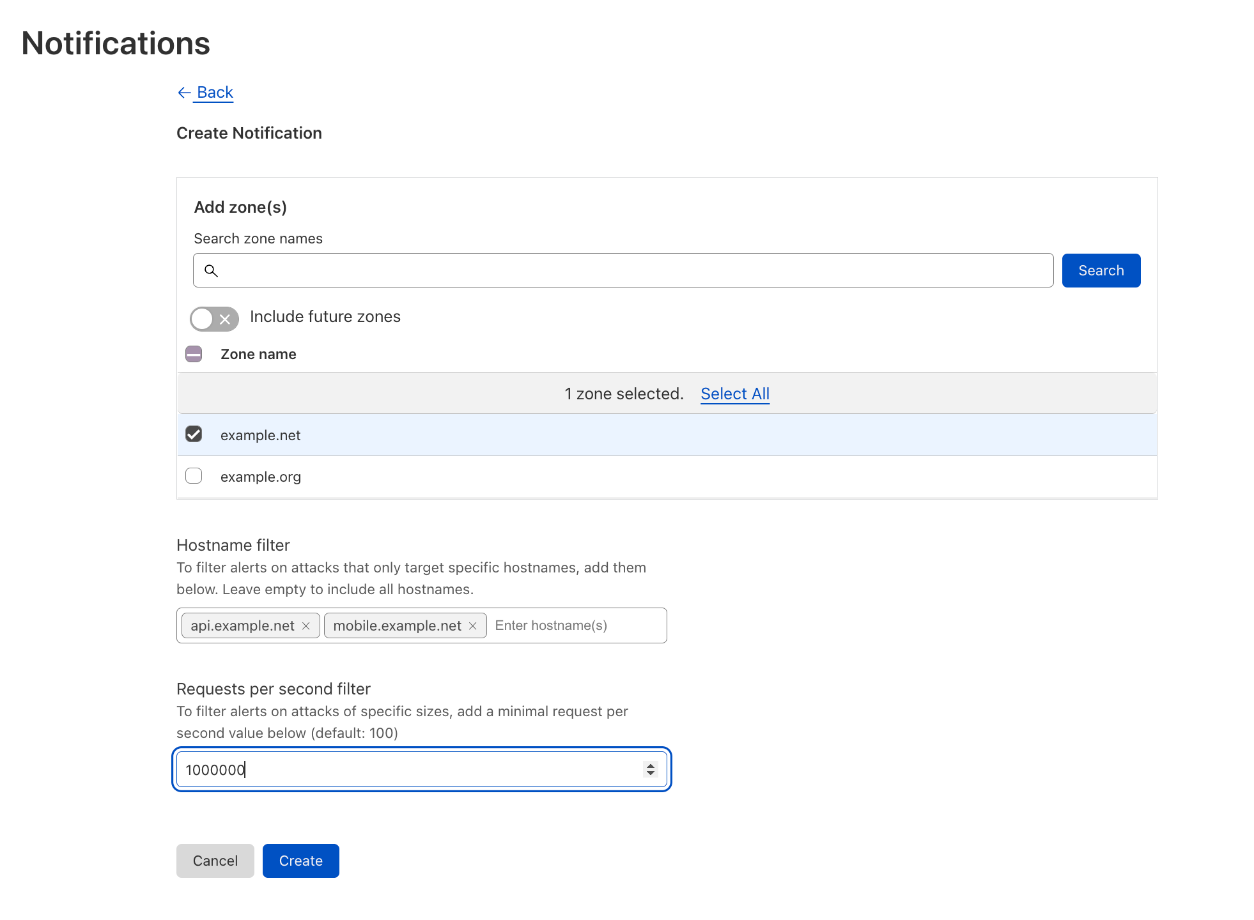Click the example.net zone name text
This screenshot has height=920, width=1254.
(x=261, y=435)
